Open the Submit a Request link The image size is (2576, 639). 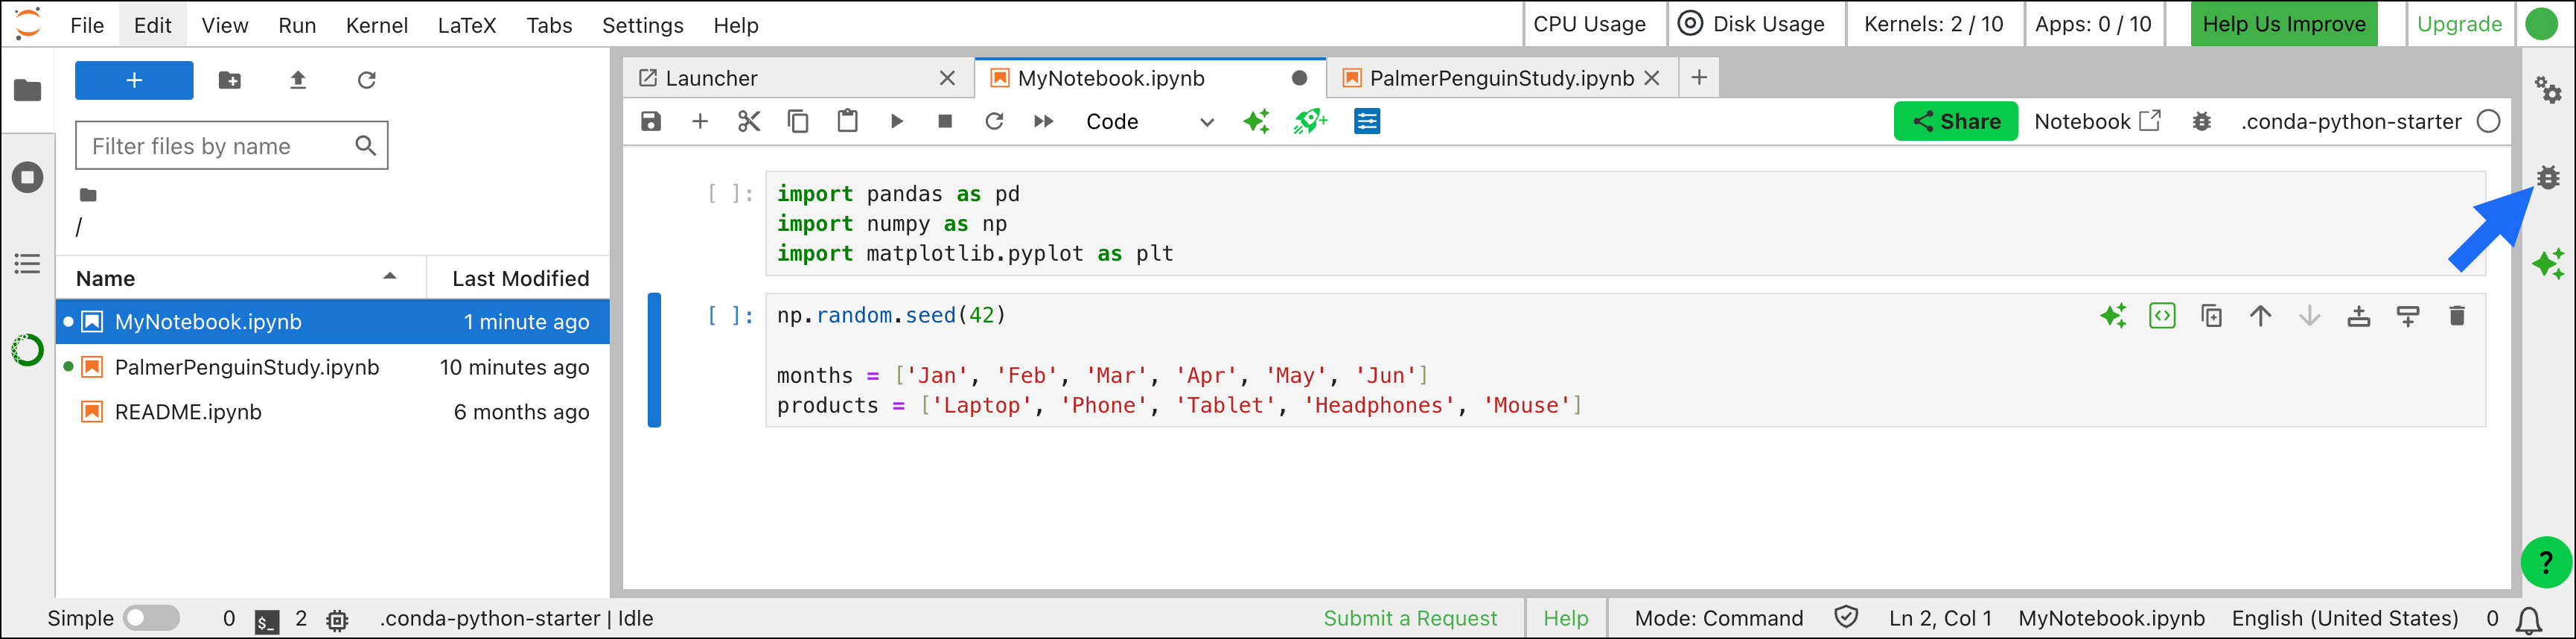(1410, 617)
